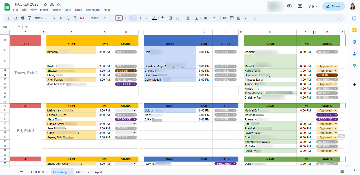
Task: Toggle strikethrough formatting
Action: (x=147, y=18)
